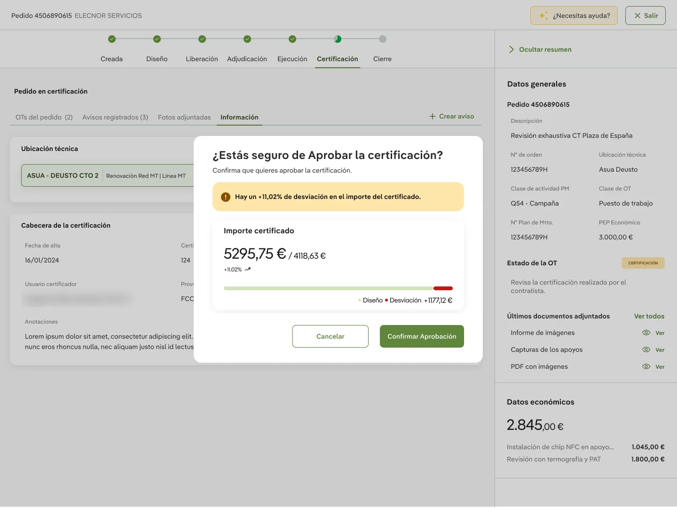Image resolution: width=677 pixels, height=508 pixels.
Task: Click the Q54 - Campaña value
Action: pyautogui.click(x=535, y=203)
